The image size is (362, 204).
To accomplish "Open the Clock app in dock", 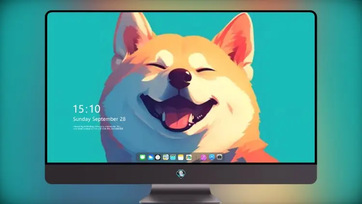I will (x=158, y=157).
